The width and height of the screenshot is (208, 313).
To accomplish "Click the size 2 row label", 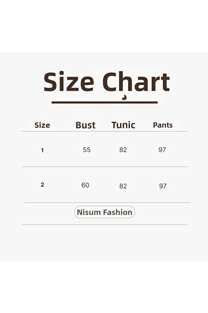I will pyautogui.click(x=42, y=185).
